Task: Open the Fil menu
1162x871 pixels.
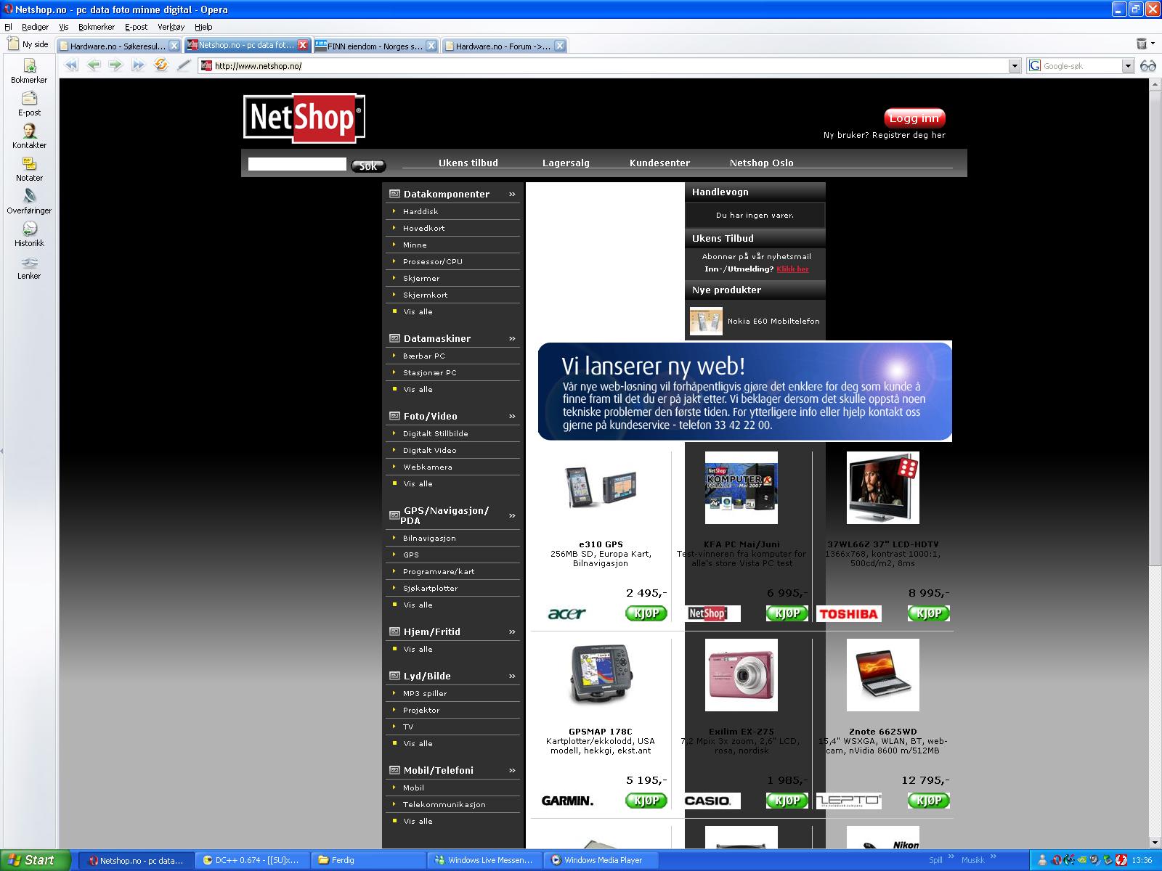Action: (x=9, y=27)
